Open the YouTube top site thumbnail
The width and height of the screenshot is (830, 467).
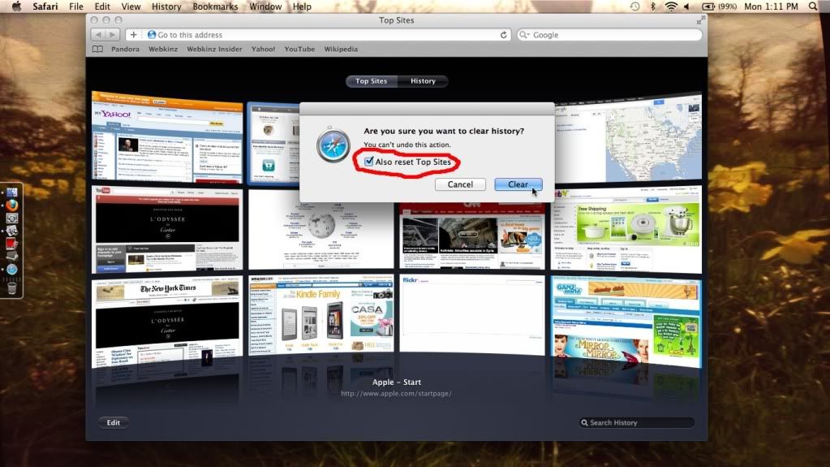(x=167, y=228)
